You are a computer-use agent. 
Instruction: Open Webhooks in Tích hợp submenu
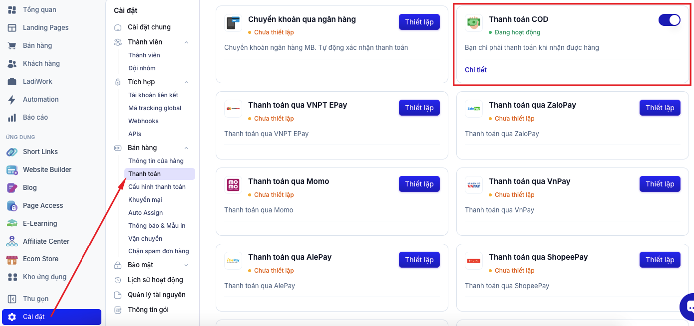(143, 121)
